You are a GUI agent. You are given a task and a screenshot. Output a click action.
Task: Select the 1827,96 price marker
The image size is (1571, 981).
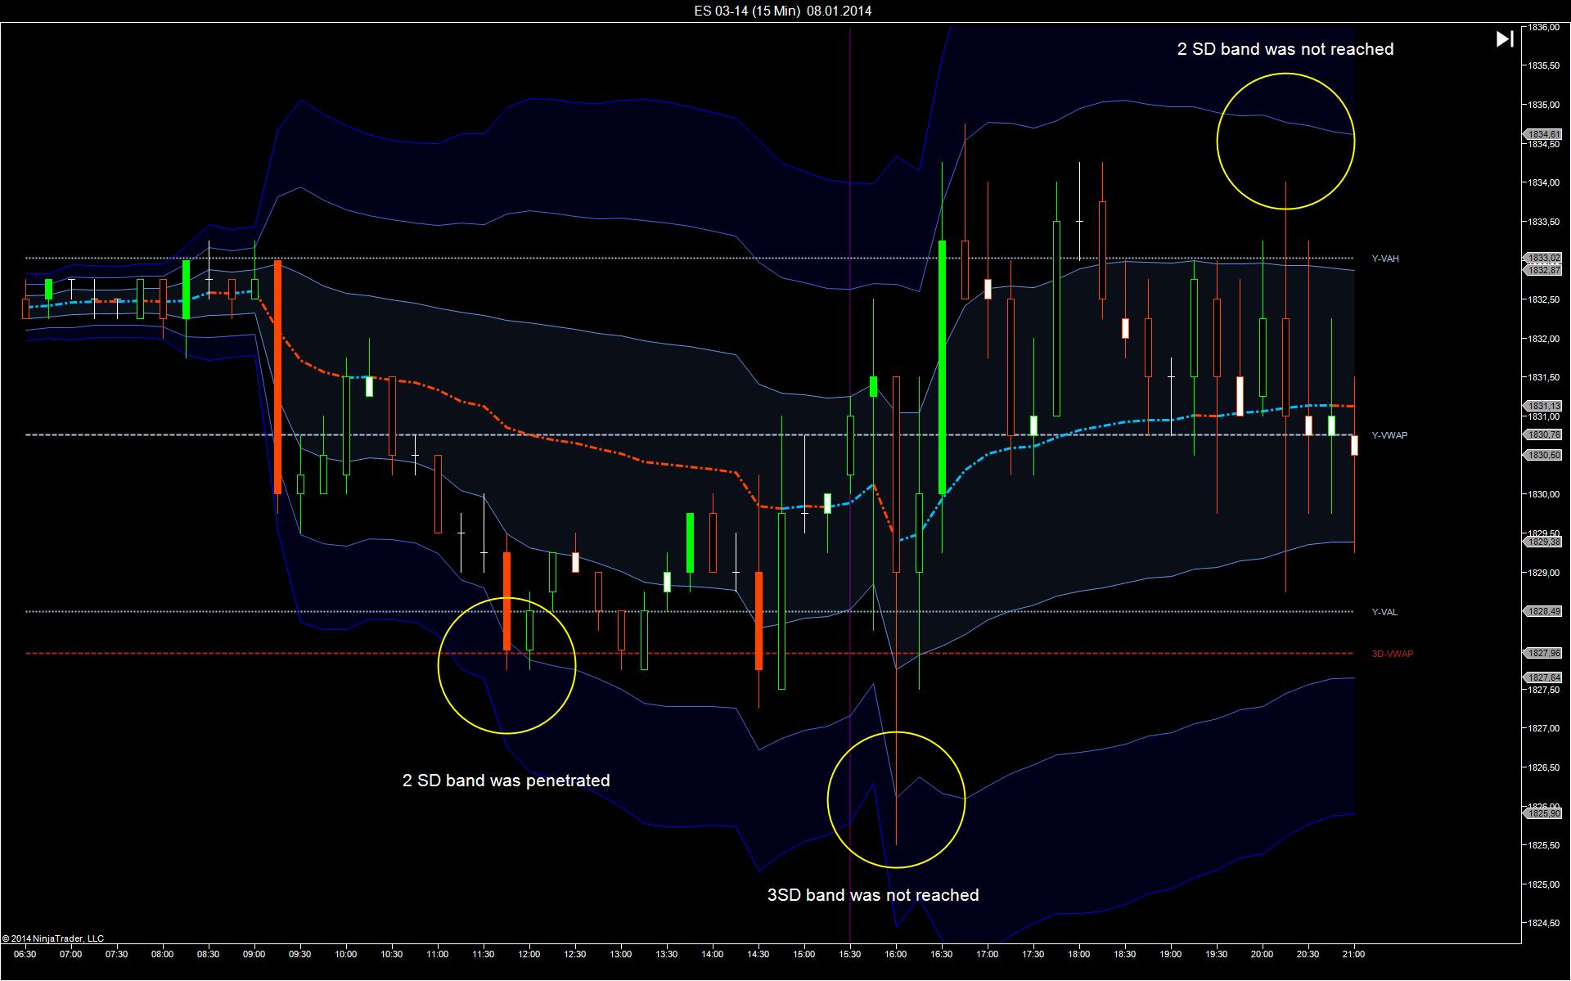coord(1542,653)
